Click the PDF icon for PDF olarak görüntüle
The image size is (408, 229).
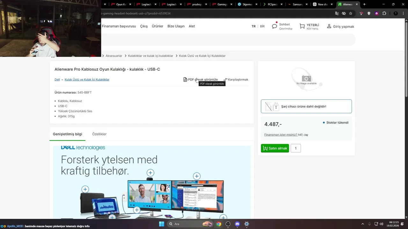[185, 80]
